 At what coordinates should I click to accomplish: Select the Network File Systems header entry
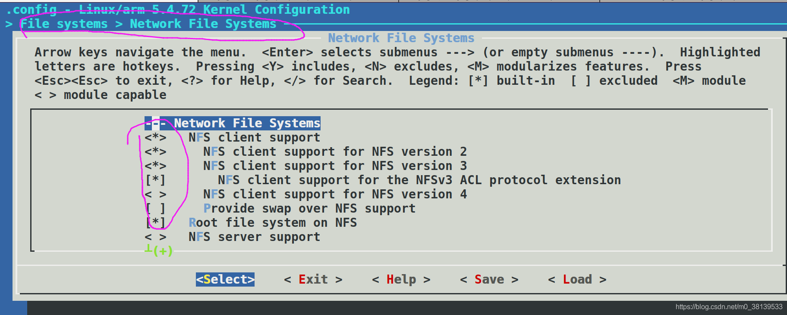[233, 124]
